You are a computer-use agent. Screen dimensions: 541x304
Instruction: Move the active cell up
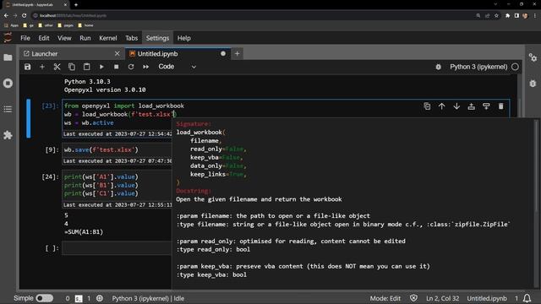[441, 106]
